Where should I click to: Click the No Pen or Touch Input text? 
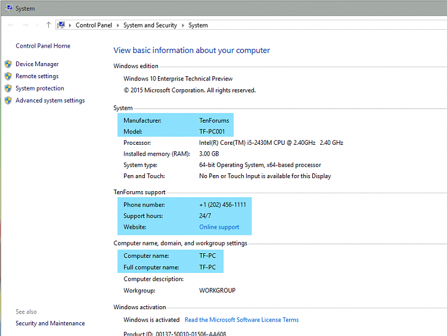point(265,176)
